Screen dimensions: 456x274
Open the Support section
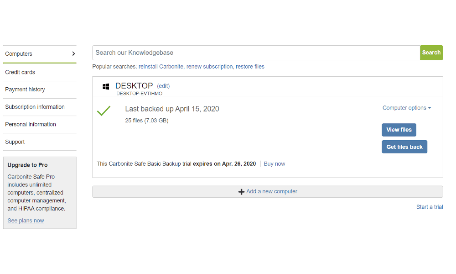point(40,142)
